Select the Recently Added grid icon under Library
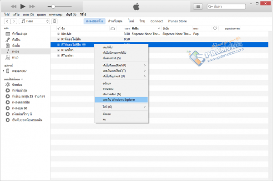The width and height of the screenshot is (273, 181). tap(8, 34)
